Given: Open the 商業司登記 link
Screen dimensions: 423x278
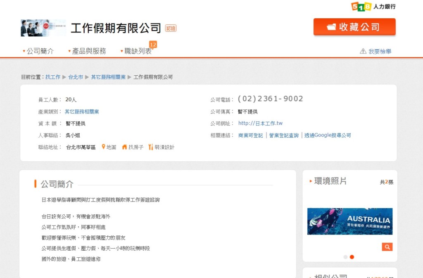Looking at the screenshot, I should coord(250,135).
